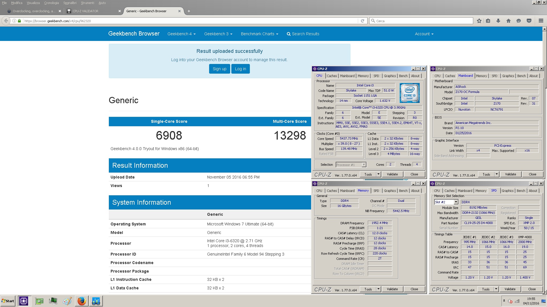Click Validate in the Memory tab window
547x307 pixels.
(x=392, y=289)
